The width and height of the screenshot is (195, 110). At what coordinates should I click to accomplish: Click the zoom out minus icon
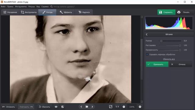click(x=124, y=107)
